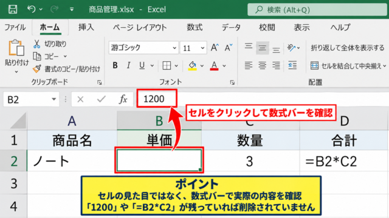Click the Undo arrow icon
The image size is (389, 218).
click(x=31, y=9)
